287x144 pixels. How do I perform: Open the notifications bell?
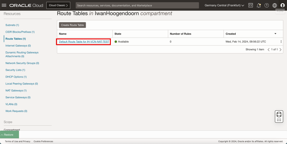[259, 5]
